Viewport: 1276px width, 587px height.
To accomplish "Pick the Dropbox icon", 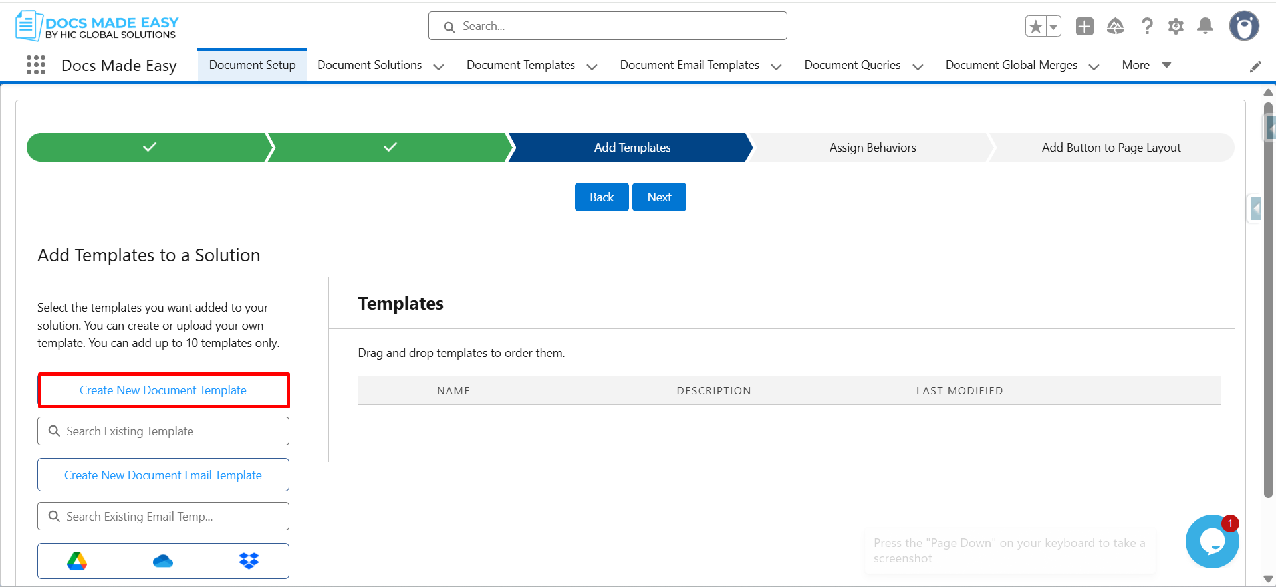I will point(249,561).
